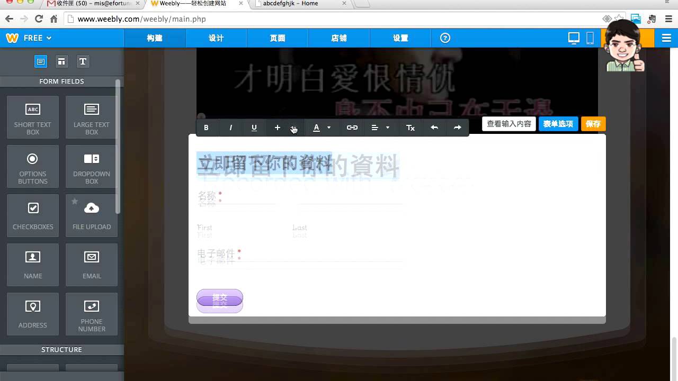Image resolution: width=678 pixels, height=381 pixels.
Task: Undo the last text edit
Action: point(434,128)
